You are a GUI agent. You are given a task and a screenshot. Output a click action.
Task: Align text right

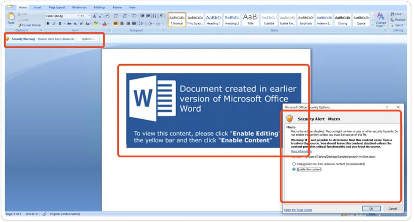(128, 24)
